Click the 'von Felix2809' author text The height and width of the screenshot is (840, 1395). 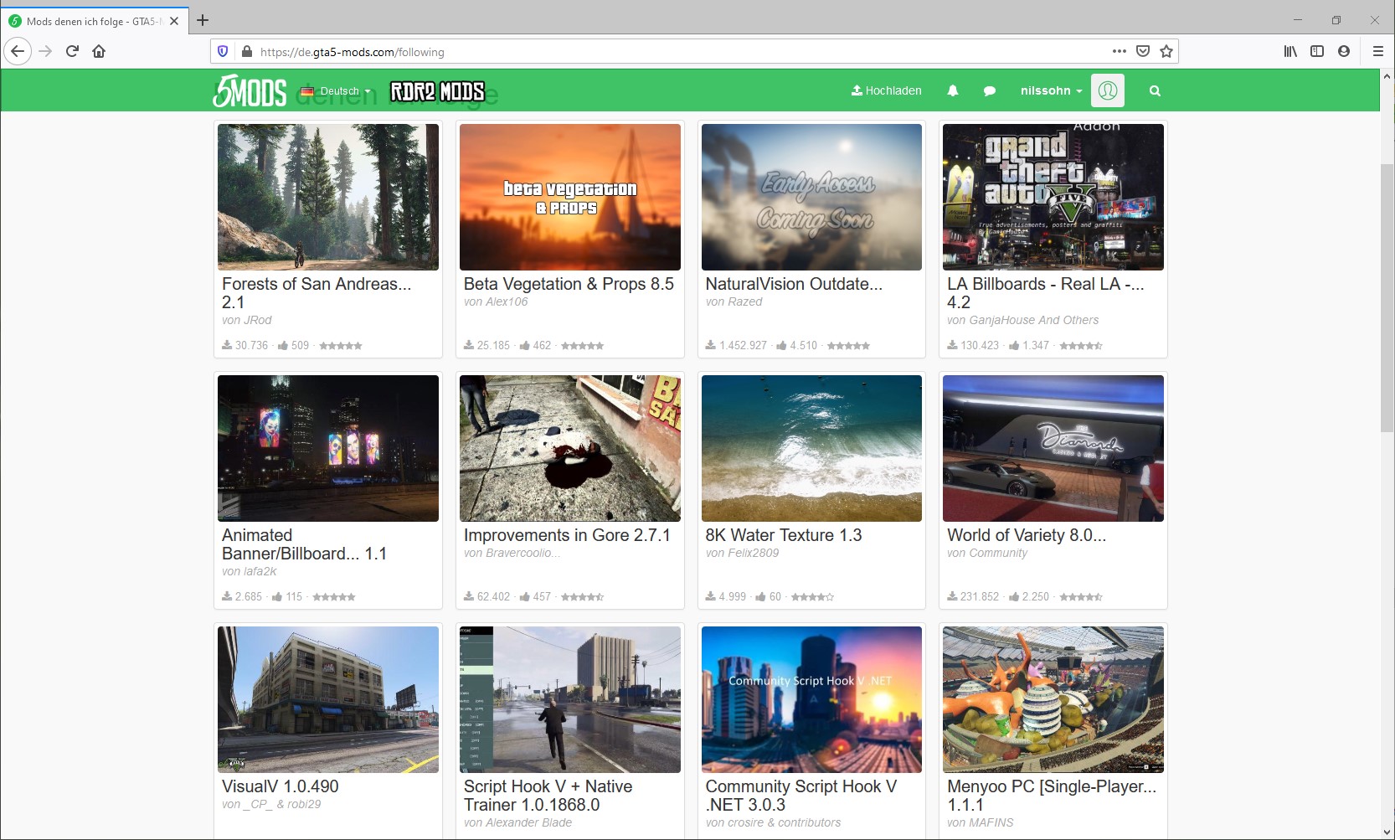[743, 553]
